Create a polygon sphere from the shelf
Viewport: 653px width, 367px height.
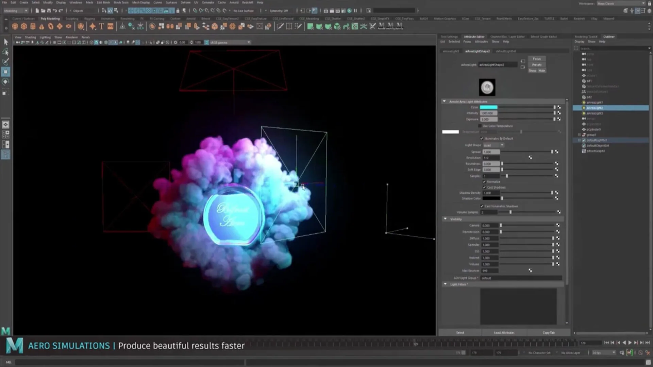(15, 27)
